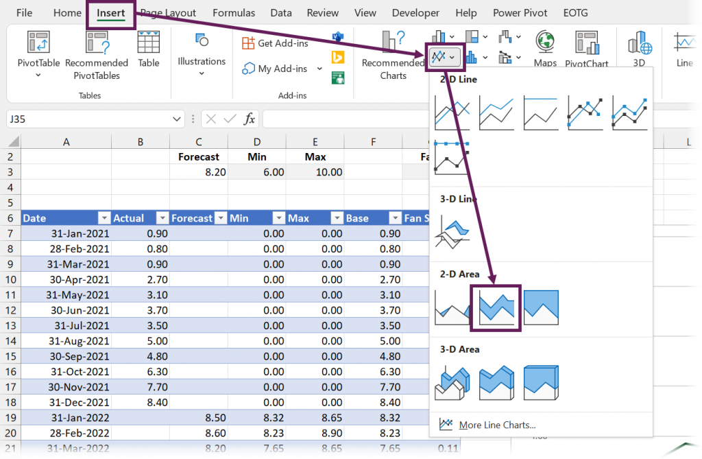Switch to the Formulas tab
Viewport: 702px width, 459px height.
(234, 12)
